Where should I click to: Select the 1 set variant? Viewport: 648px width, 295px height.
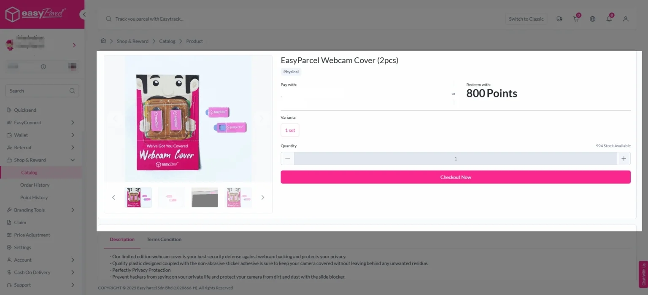click(x=290, y=130)
